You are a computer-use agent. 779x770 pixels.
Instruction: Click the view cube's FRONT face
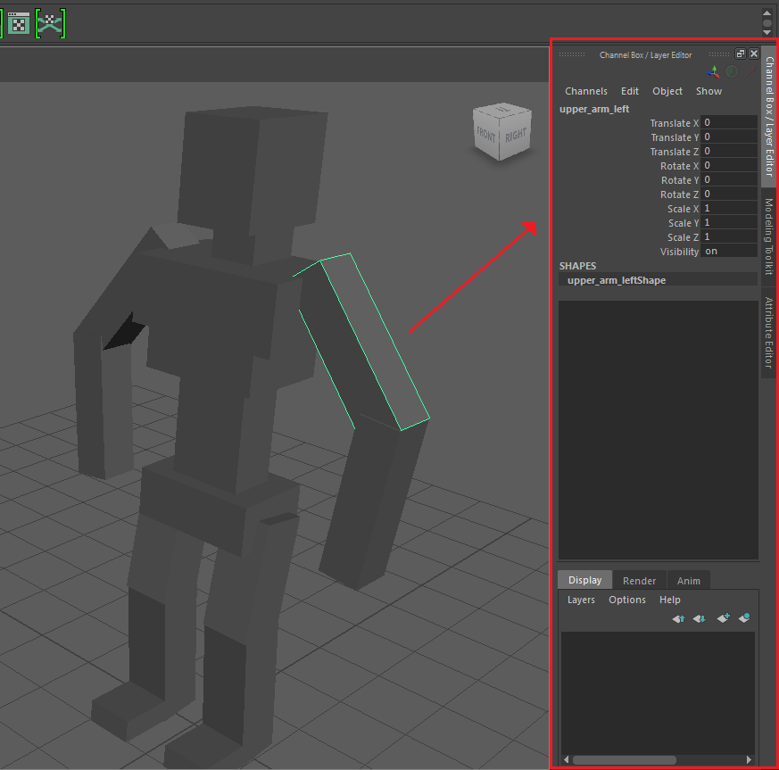point(486,134)
